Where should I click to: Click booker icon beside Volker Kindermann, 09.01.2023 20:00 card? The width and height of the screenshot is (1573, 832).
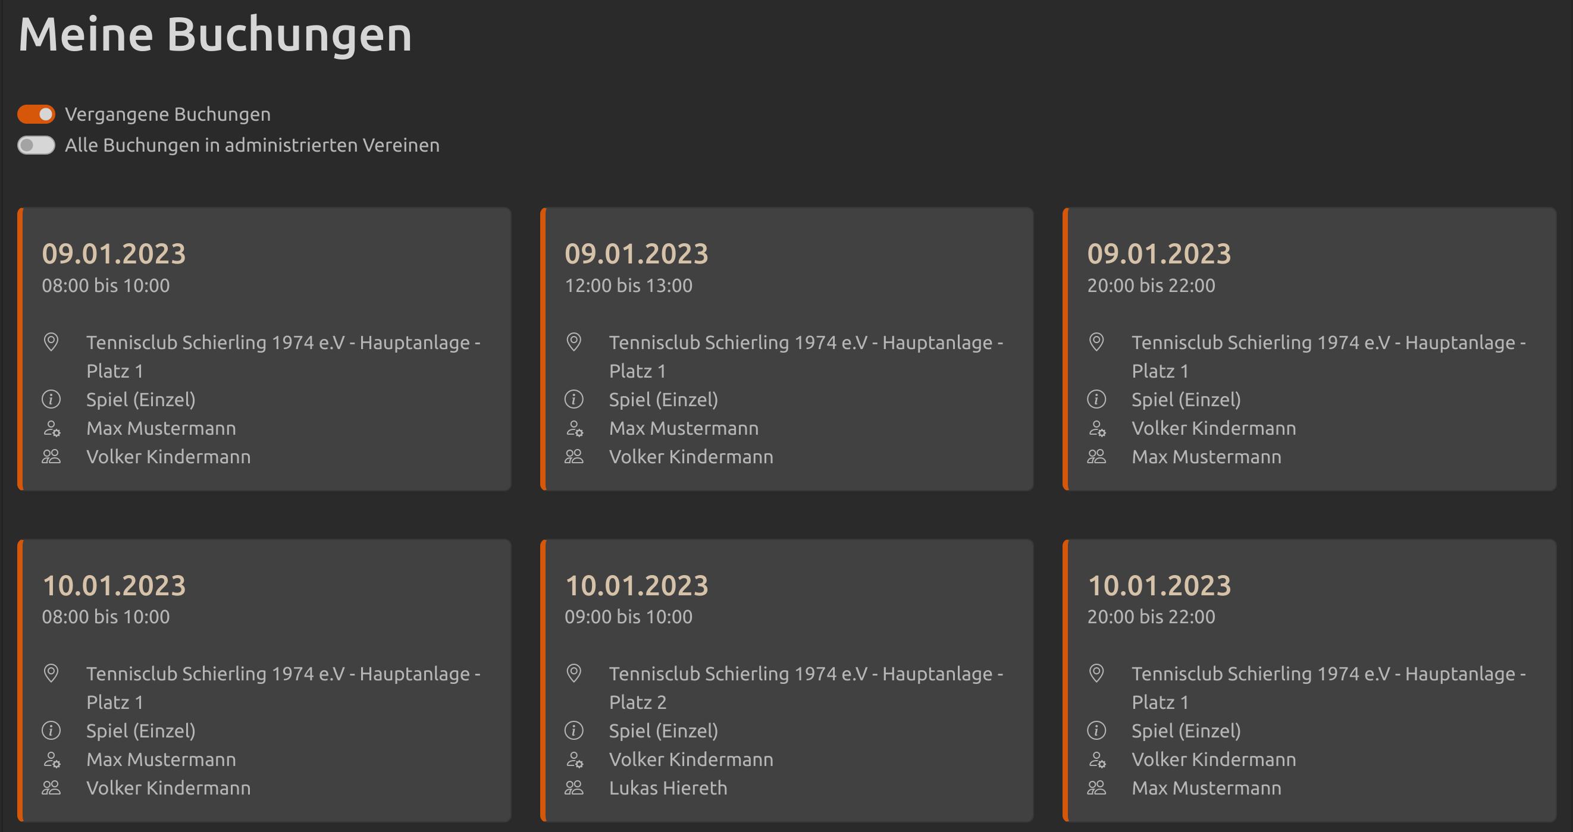pyautogui.click(x=1096, y=429)
